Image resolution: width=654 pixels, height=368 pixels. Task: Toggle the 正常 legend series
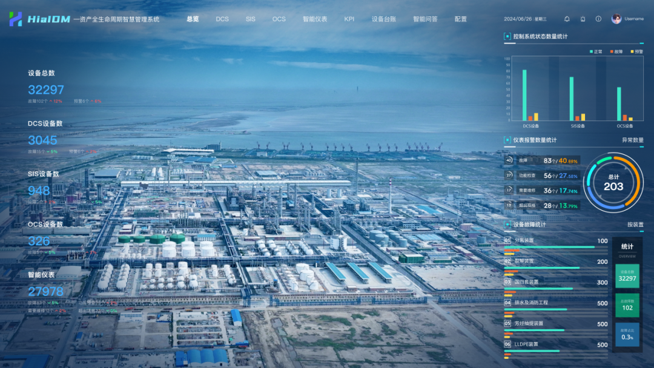click(x=595, y=51)
